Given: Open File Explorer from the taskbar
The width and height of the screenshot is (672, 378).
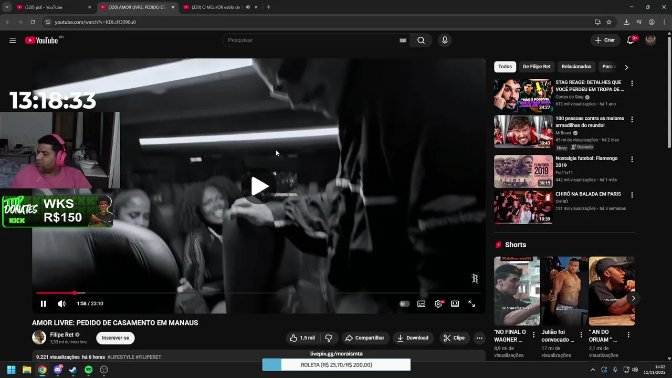Looking at the screenshot, I should click(x=26, y=370).
